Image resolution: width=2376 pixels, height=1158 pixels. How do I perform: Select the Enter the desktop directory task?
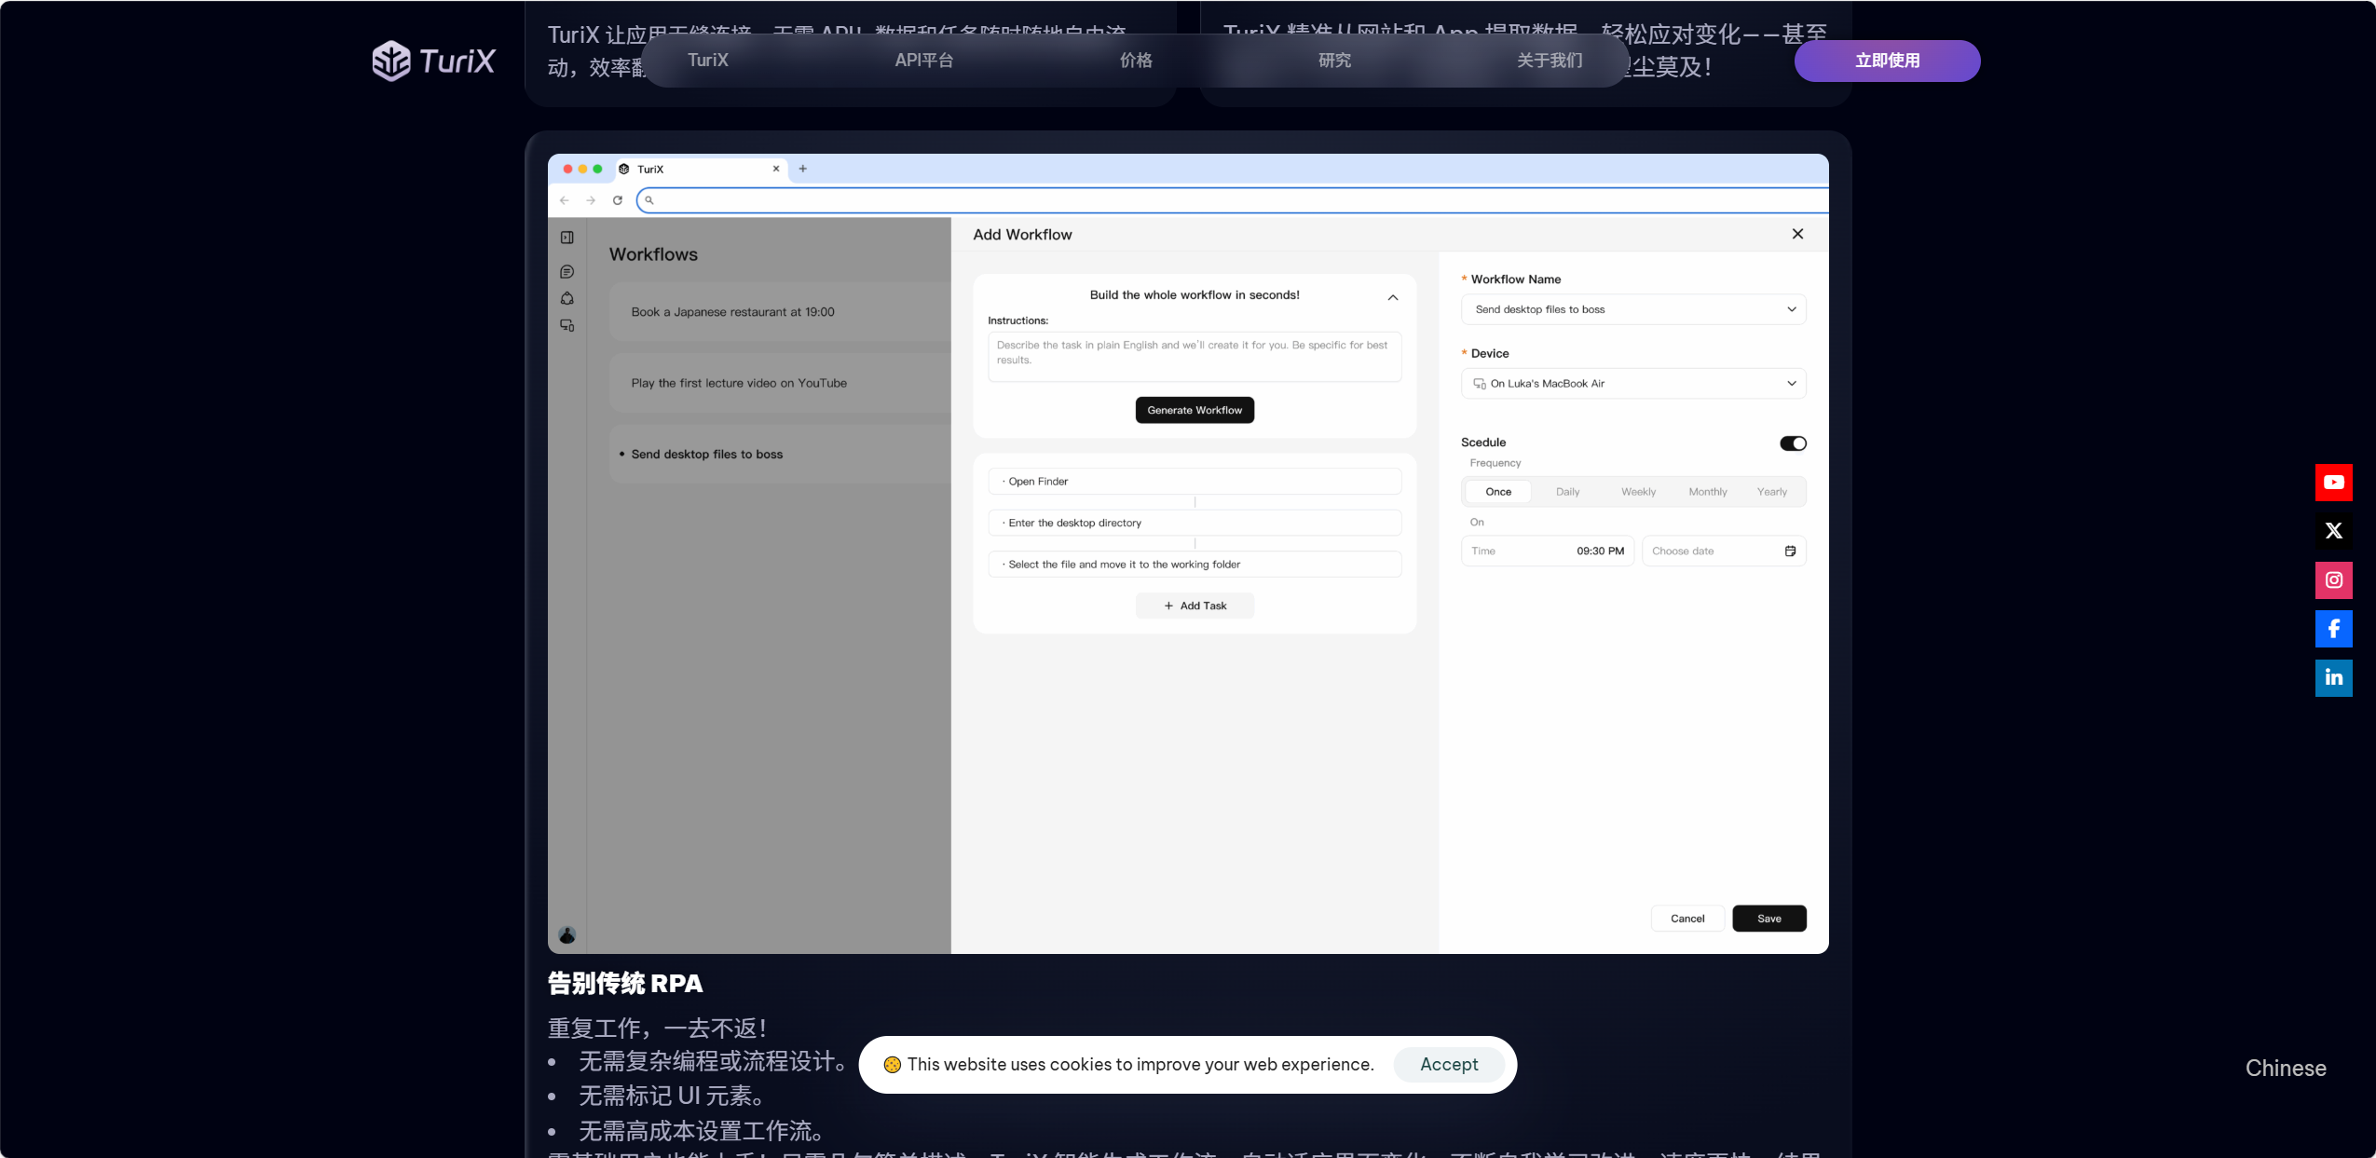pos(1195,524)
